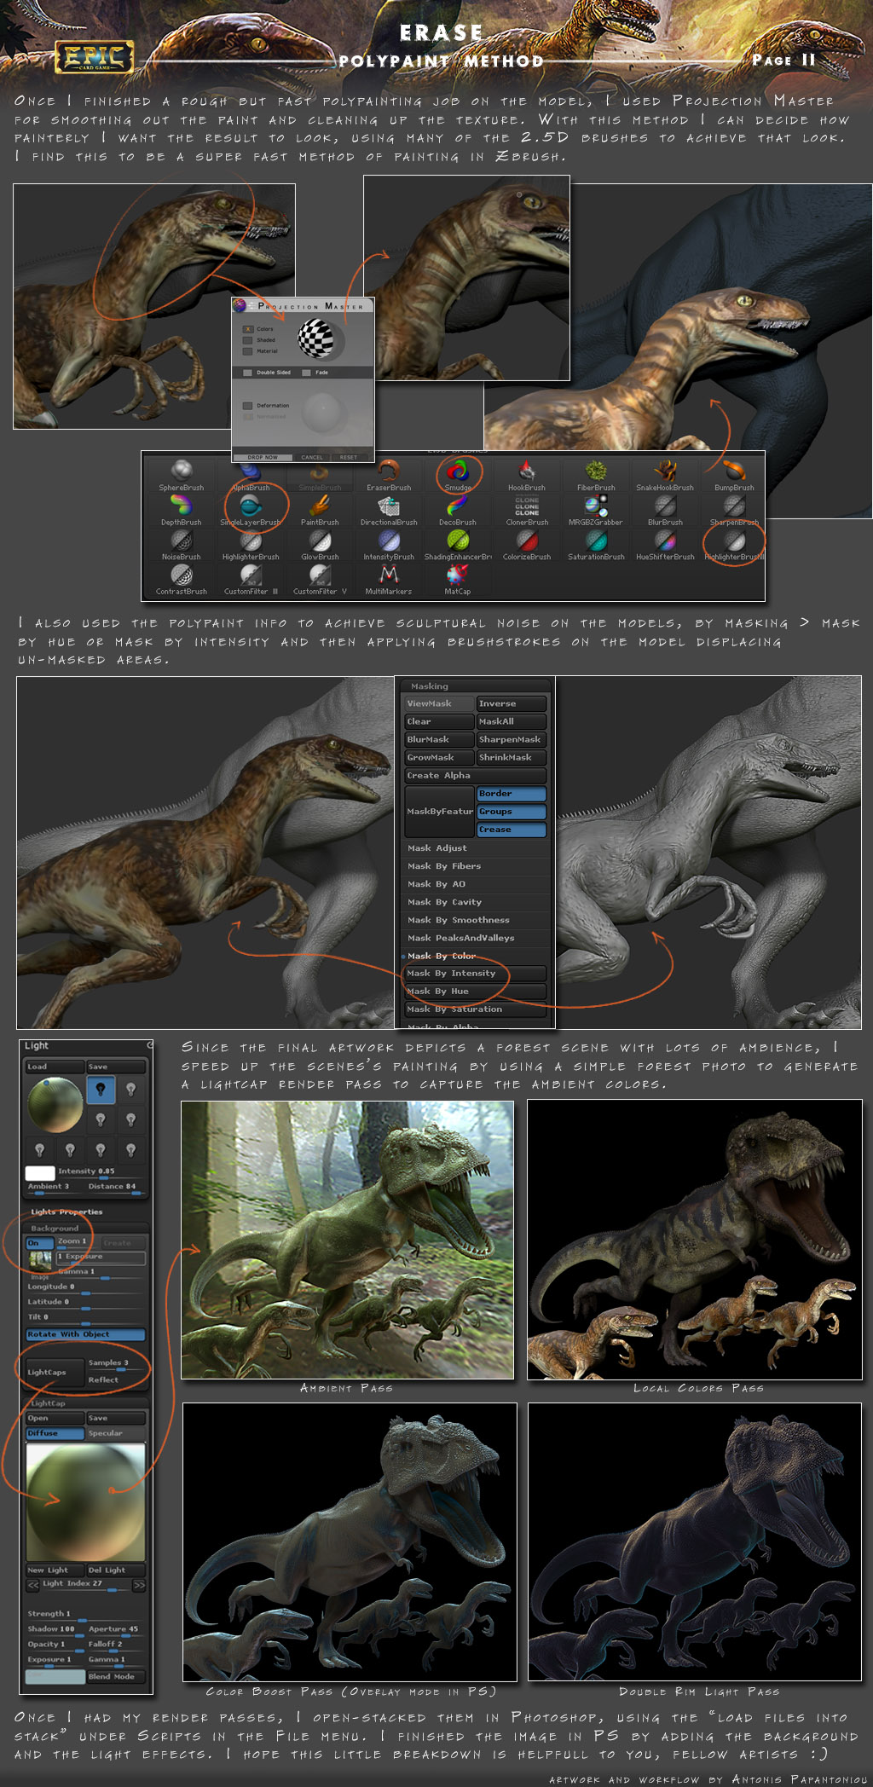Select the SaturationBrush tool
Viewport: 873px width, 1787px height.
tap(596, 545)
